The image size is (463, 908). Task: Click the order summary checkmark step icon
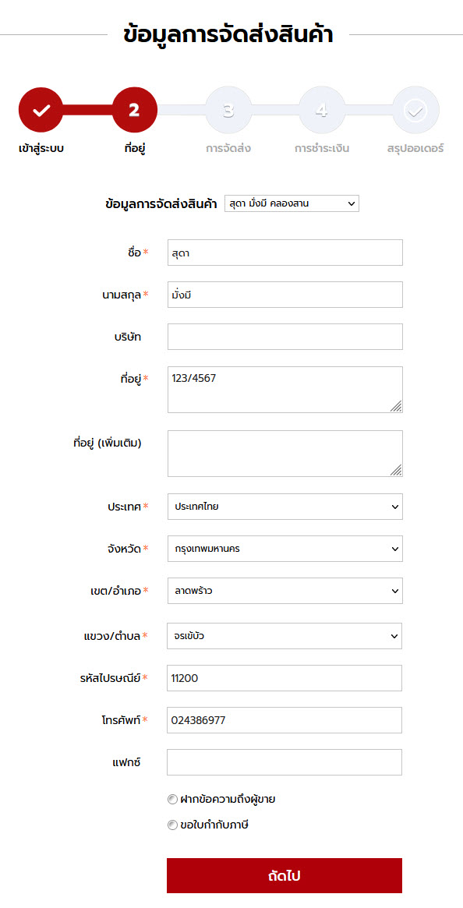pyautogui.click(x=415, y=110)
